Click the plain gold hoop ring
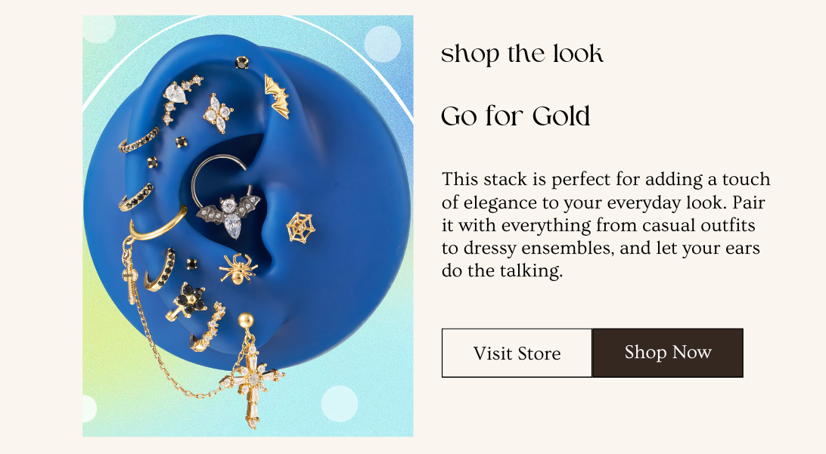Screen dimensions: 826x454 pos(158,224)
